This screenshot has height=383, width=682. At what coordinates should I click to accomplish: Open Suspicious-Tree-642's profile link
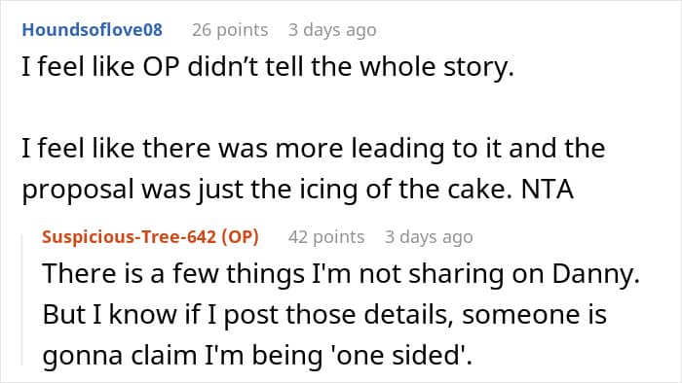coord(129,237)
